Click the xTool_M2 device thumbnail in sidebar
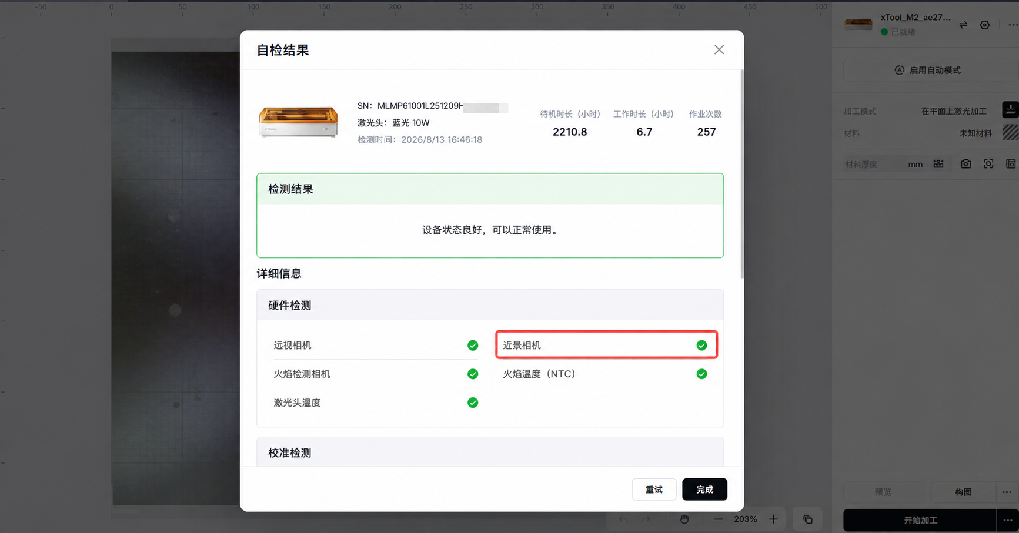The width and height of the screenshot is (1019, 533). pos(858,24)
